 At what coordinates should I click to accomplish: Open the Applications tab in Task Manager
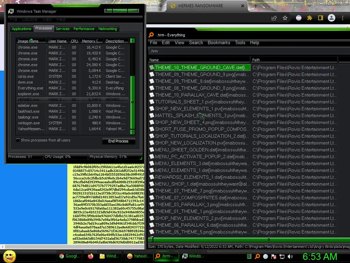point(22,29)
